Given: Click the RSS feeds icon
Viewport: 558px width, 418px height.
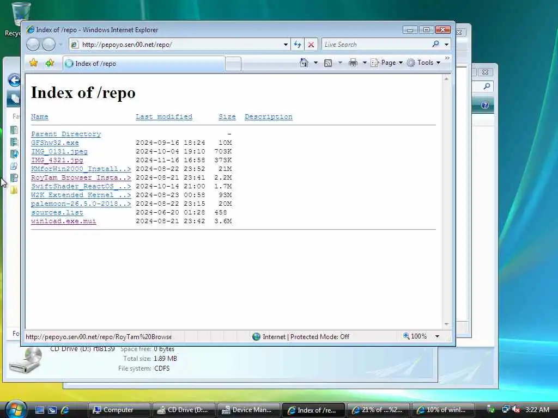Looking at the screenshot, I should point(327,63).
